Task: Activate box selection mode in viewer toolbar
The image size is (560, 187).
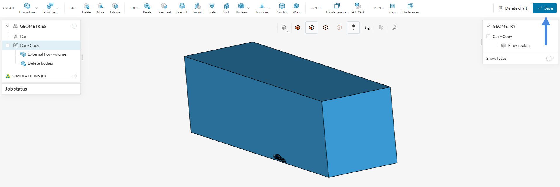Action: click(x=368, y=27)
